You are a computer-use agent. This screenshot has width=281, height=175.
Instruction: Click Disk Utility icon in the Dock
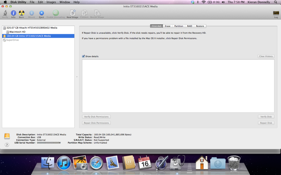click(177, 163)
